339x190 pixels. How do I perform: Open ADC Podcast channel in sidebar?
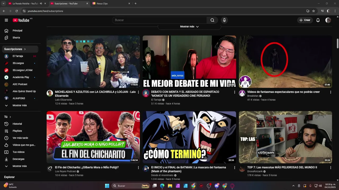click(20, 84)
